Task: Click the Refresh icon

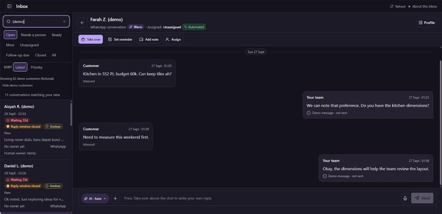Action: click(x=392, y=6)
